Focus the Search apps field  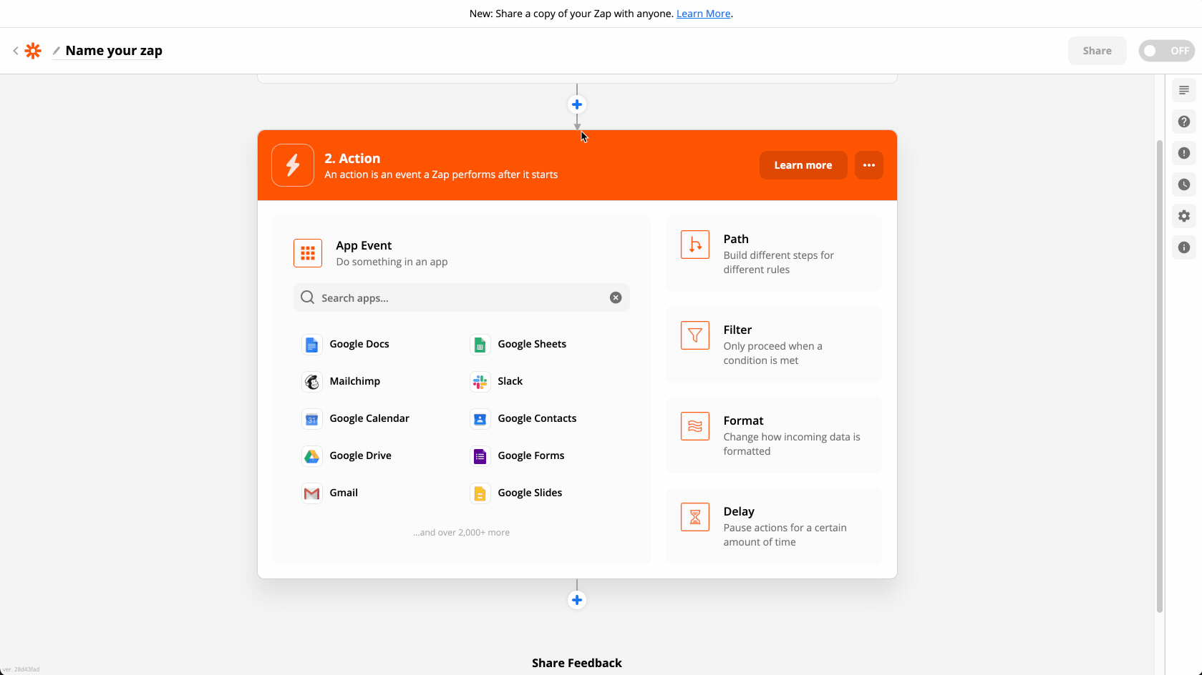pos(462,297)
